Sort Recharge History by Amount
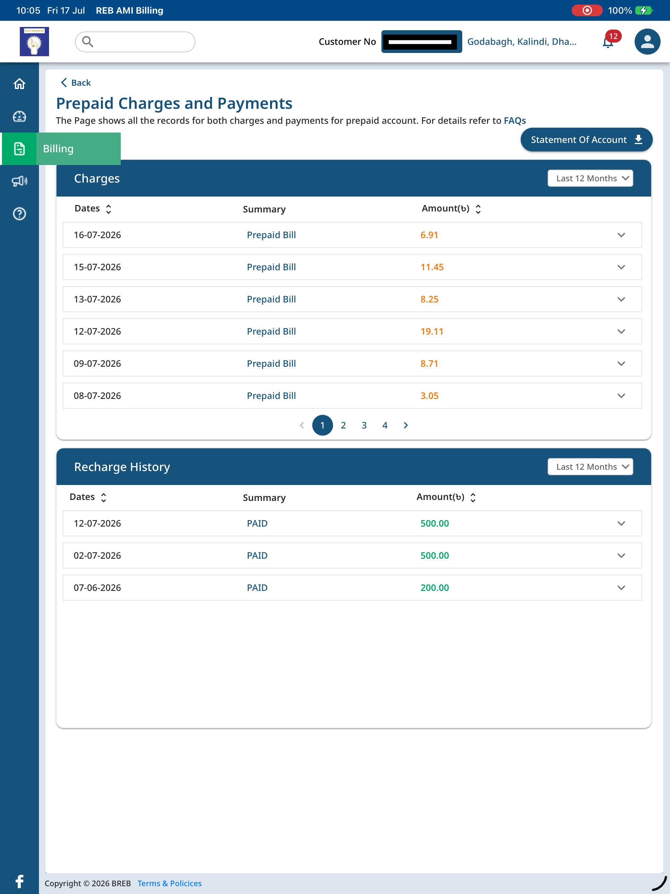The width and height of the screenshot is (670, 894). pyautogui.click(x=473, y=498)
